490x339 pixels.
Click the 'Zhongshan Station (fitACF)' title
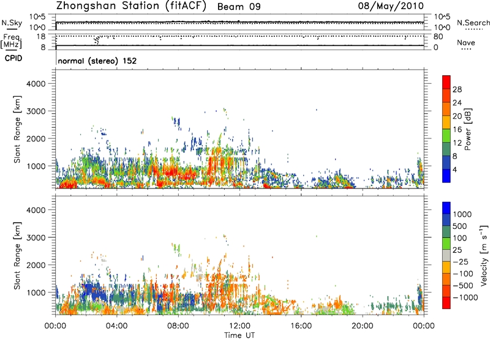131,6
